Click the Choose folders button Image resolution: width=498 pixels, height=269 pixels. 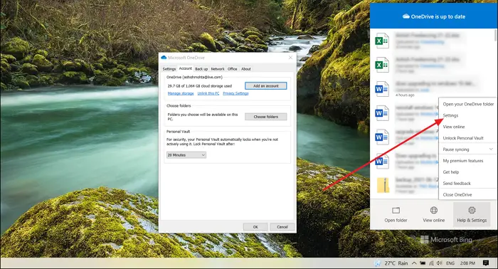[266, 117]
